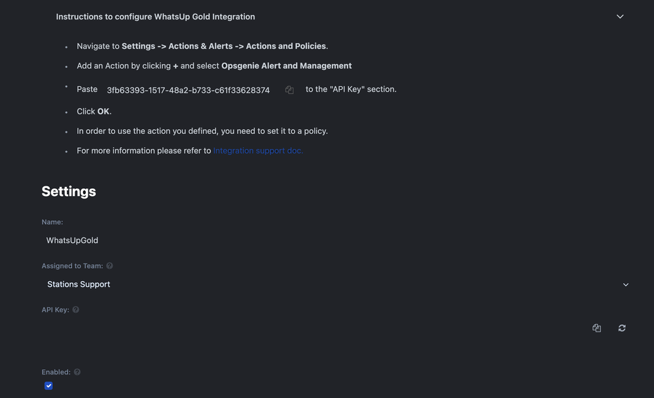The height and width of the screenshot is (398, 654).
Task: Click the 3fb63393 API key text
Action: pos(188,90)
